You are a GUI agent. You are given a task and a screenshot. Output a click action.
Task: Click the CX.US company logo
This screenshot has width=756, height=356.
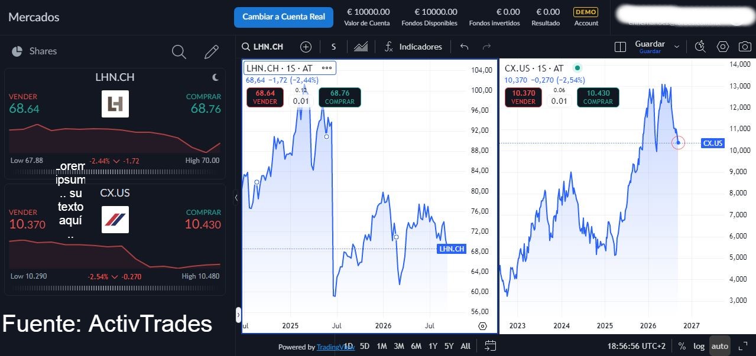115,220
